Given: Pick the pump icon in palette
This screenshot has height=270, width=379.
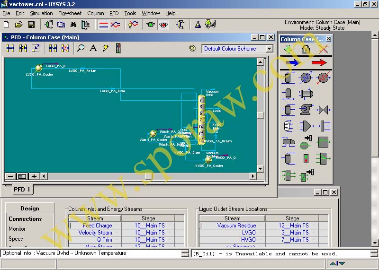Looking at the screenshot, I should [x=306, y=110].
